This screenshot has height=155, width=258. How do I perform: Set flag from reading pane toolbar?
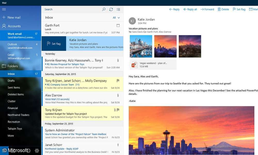tap(239, 9)
